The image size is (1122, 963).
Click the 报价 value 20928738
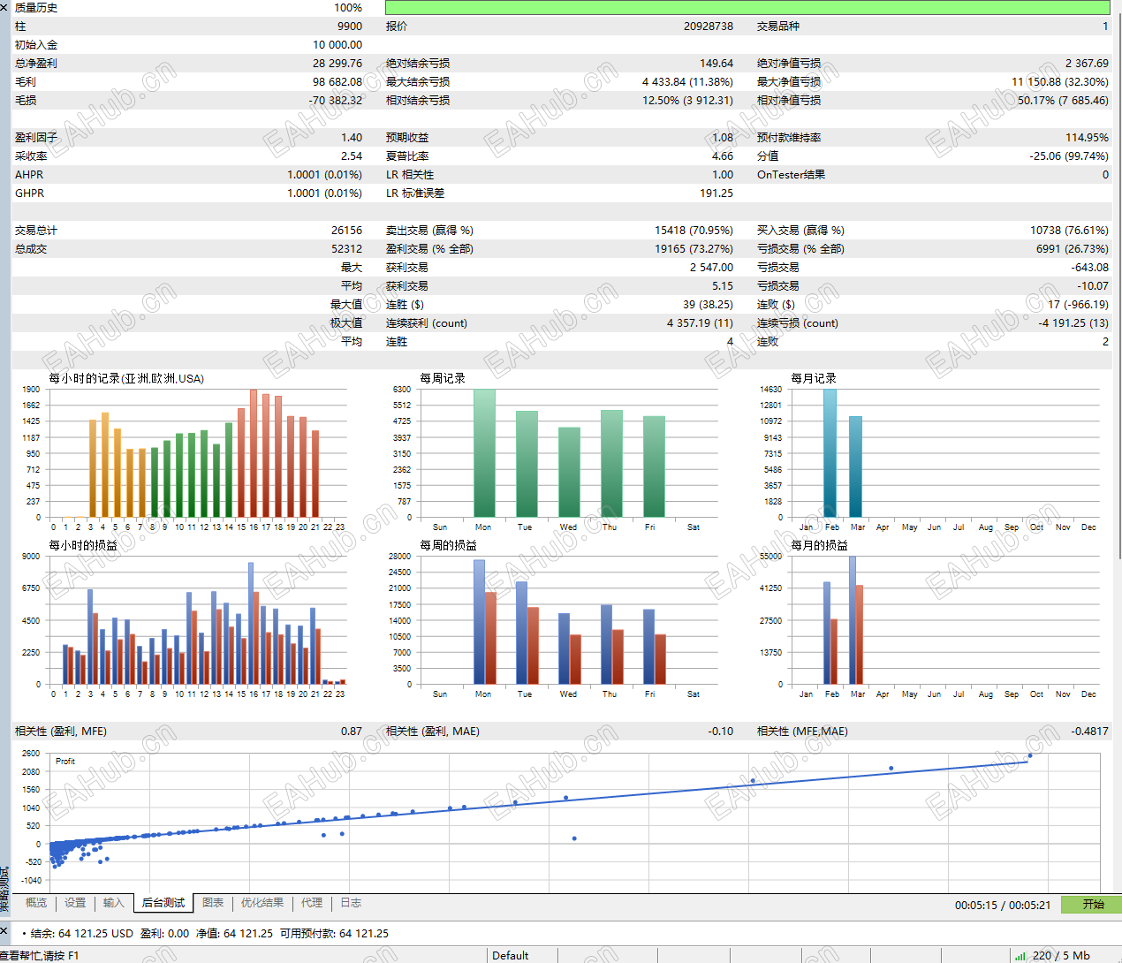(708, 27)
